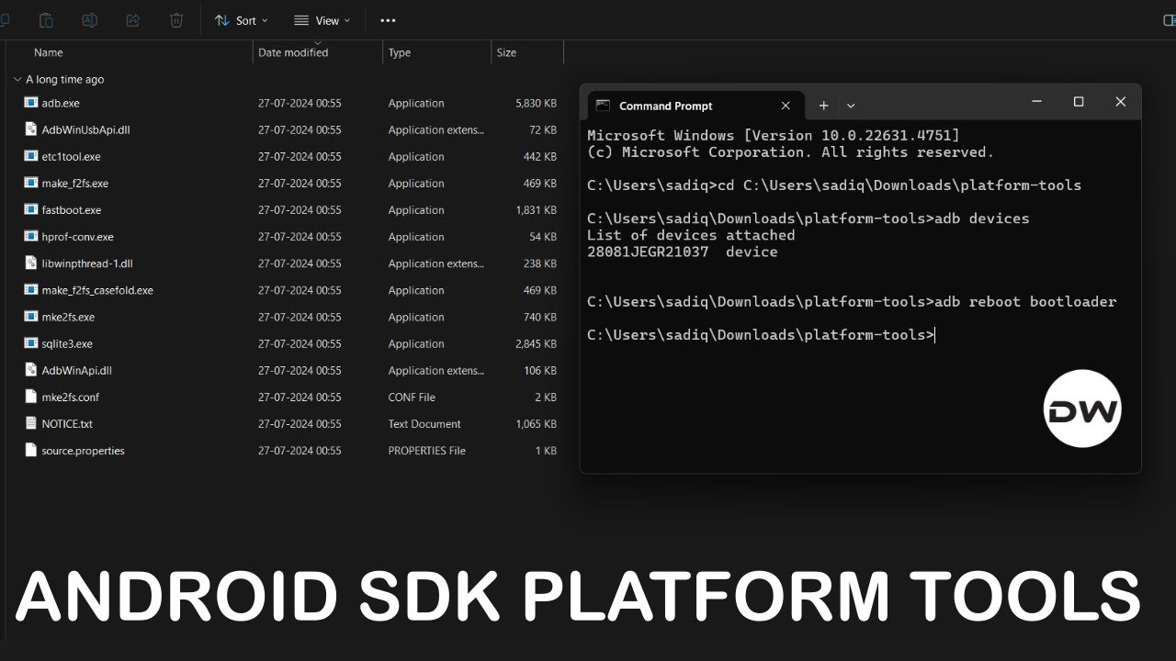Sort by the Size column header
Viewport: 1176px width, 661px height.
click(506, 52)
